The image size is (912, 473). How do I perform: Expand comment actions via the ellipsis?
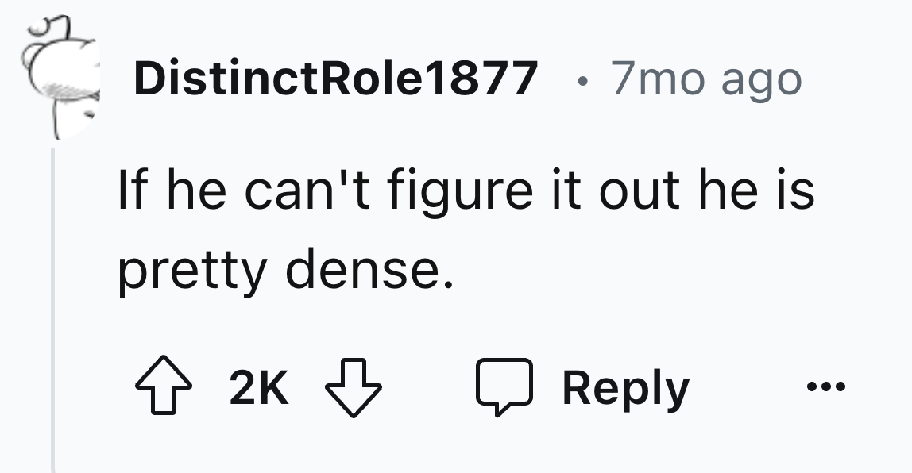coord(826,389)
